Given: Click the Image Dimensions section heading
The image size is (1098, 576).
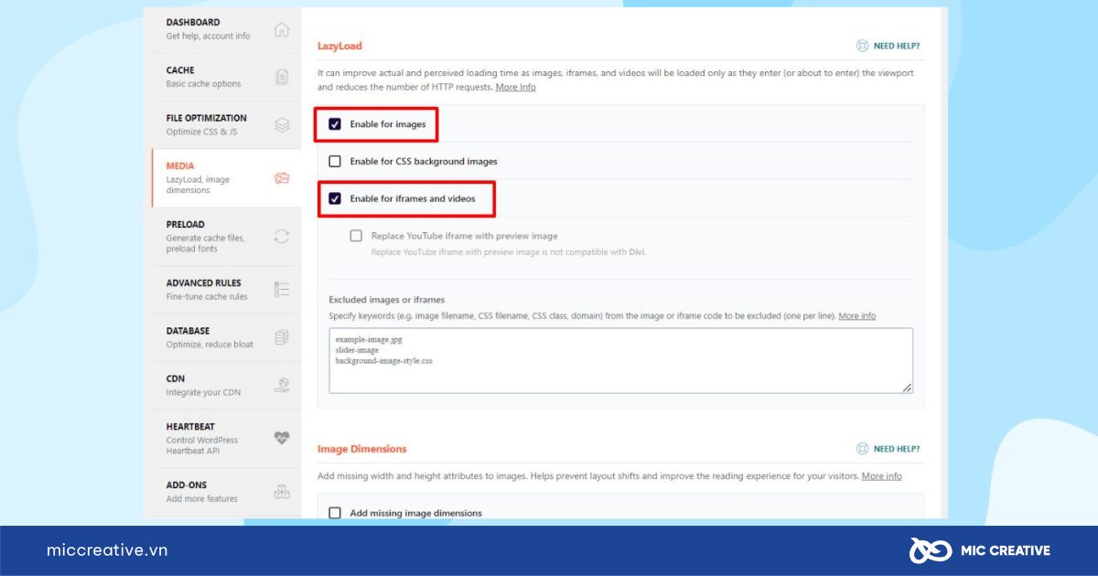Looking at the screenshot, I should 362,449.
